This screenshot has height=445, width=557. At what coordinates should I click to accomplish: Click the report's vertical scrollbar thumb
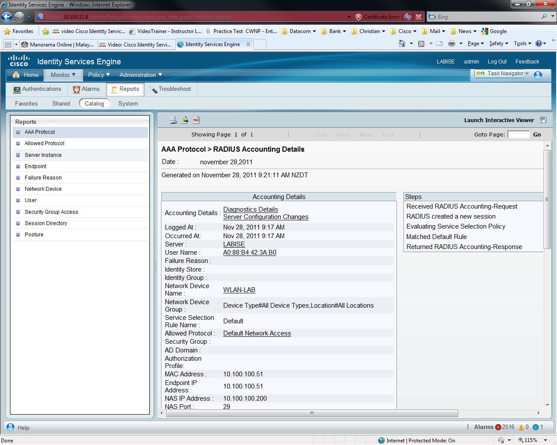[x=547, y=199]
